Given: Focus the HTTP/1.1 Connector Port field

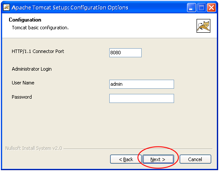Looking at the screenshot, I should (x=125, y=53).
